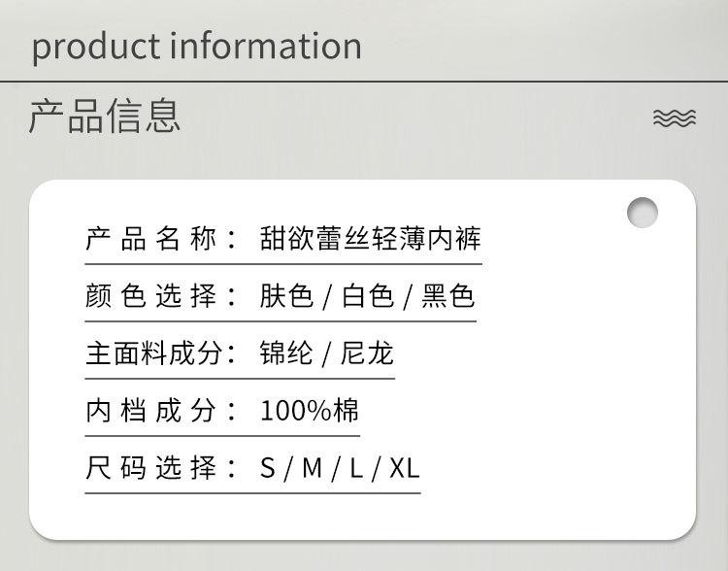Click the round hole on the tag
The height and width of the screenshot is (571, 728).
coord(643,212)
